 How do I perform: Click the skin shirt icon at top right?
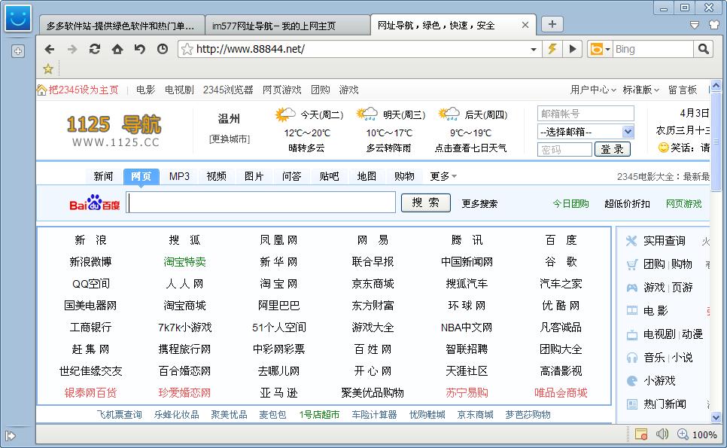(x=714, y=25)
